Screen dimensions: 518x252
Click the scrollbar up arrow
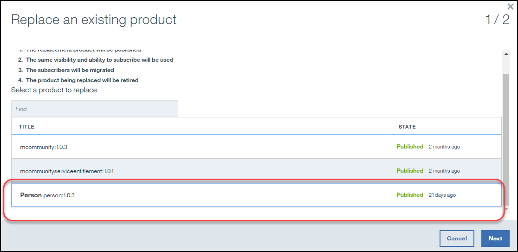coord(506,54)
